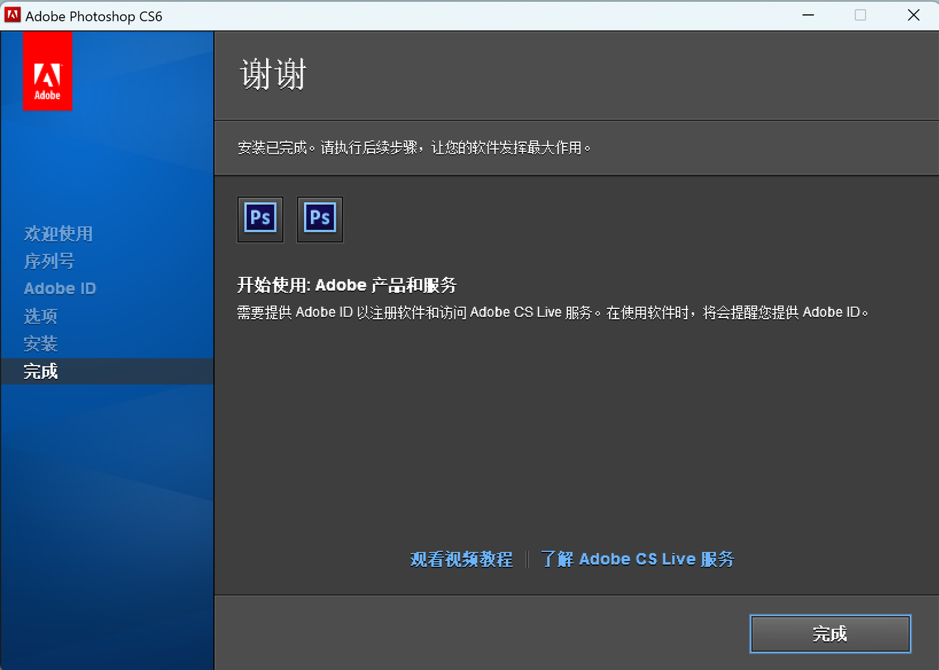939x670 pixels.
Task: Select the 序列号 step in sidebar
Action: [49, 261]
